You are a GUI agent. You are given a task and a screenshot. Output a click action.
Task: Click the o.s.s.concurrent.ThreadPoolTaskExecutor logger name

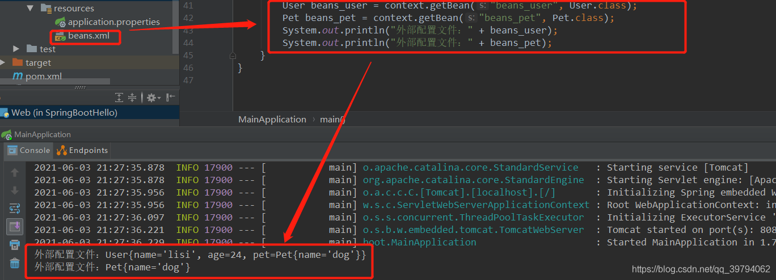point(474,218)
